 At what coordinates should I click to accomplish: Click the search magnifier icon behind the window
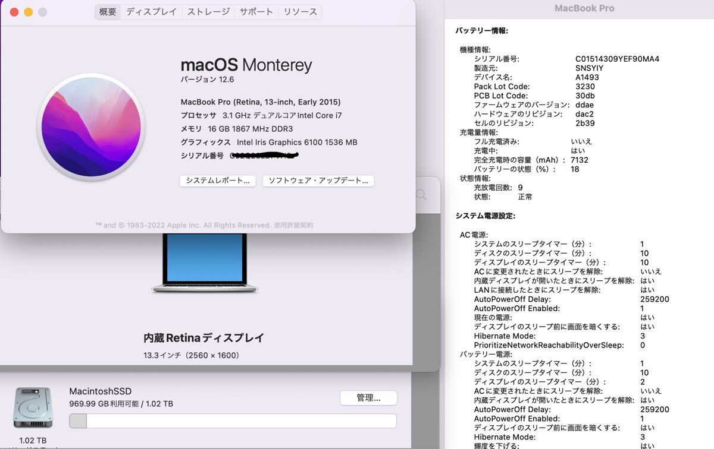(421, 194)
